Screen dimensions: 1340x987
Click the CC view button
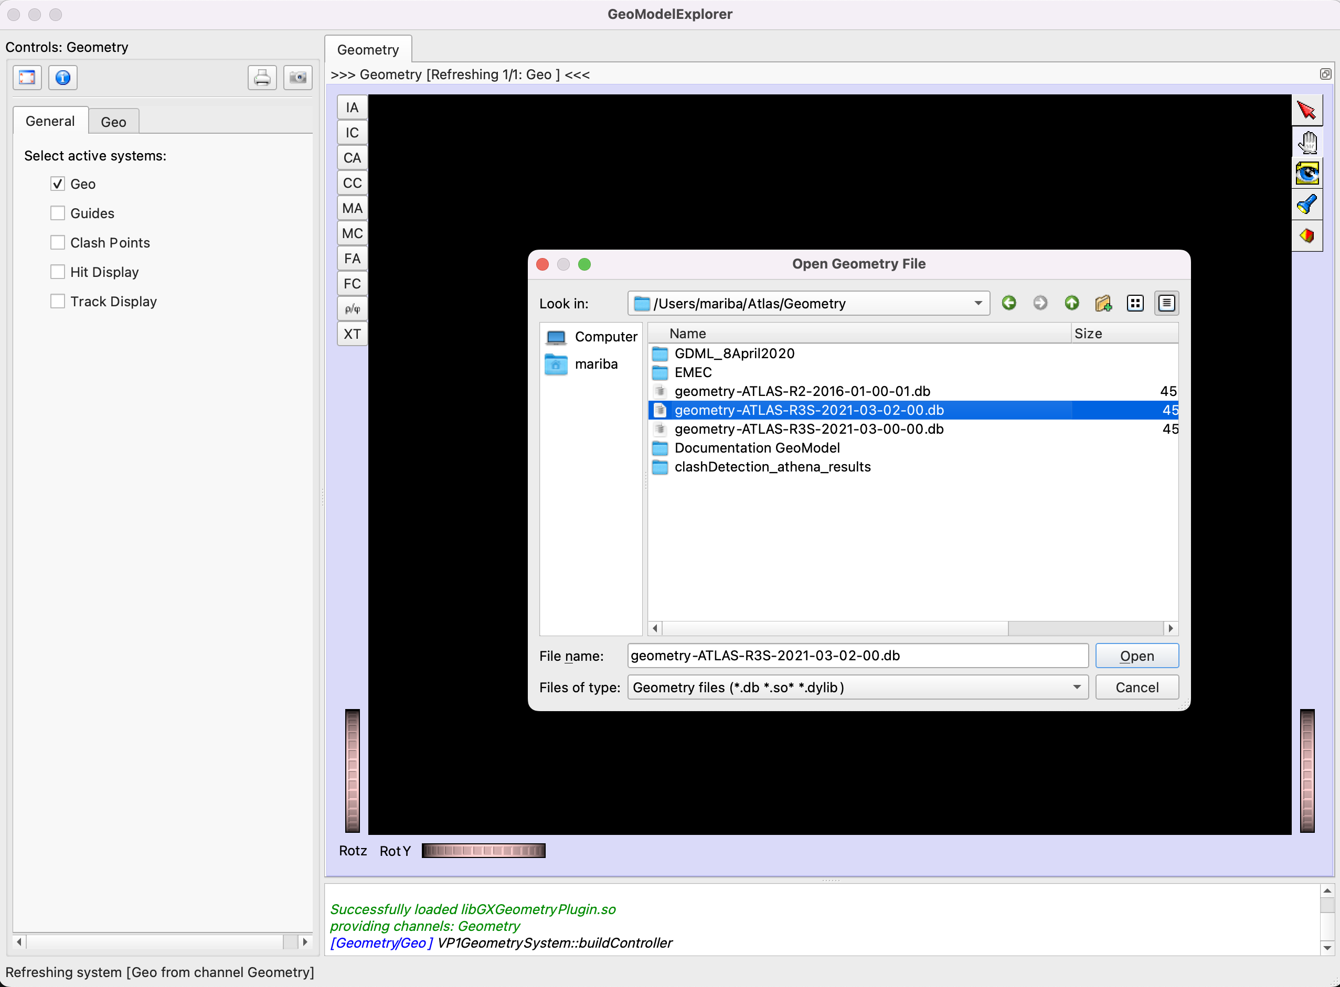click(352, 183)
